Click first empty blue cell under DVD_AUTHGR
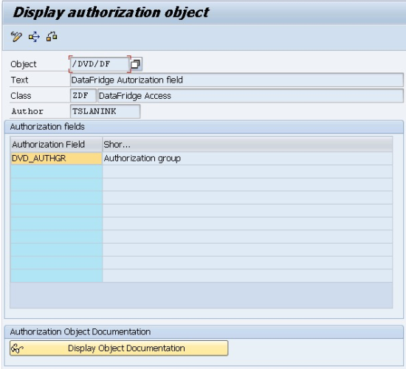This screenshot has height=369, width=406. [x=56, y=171]
